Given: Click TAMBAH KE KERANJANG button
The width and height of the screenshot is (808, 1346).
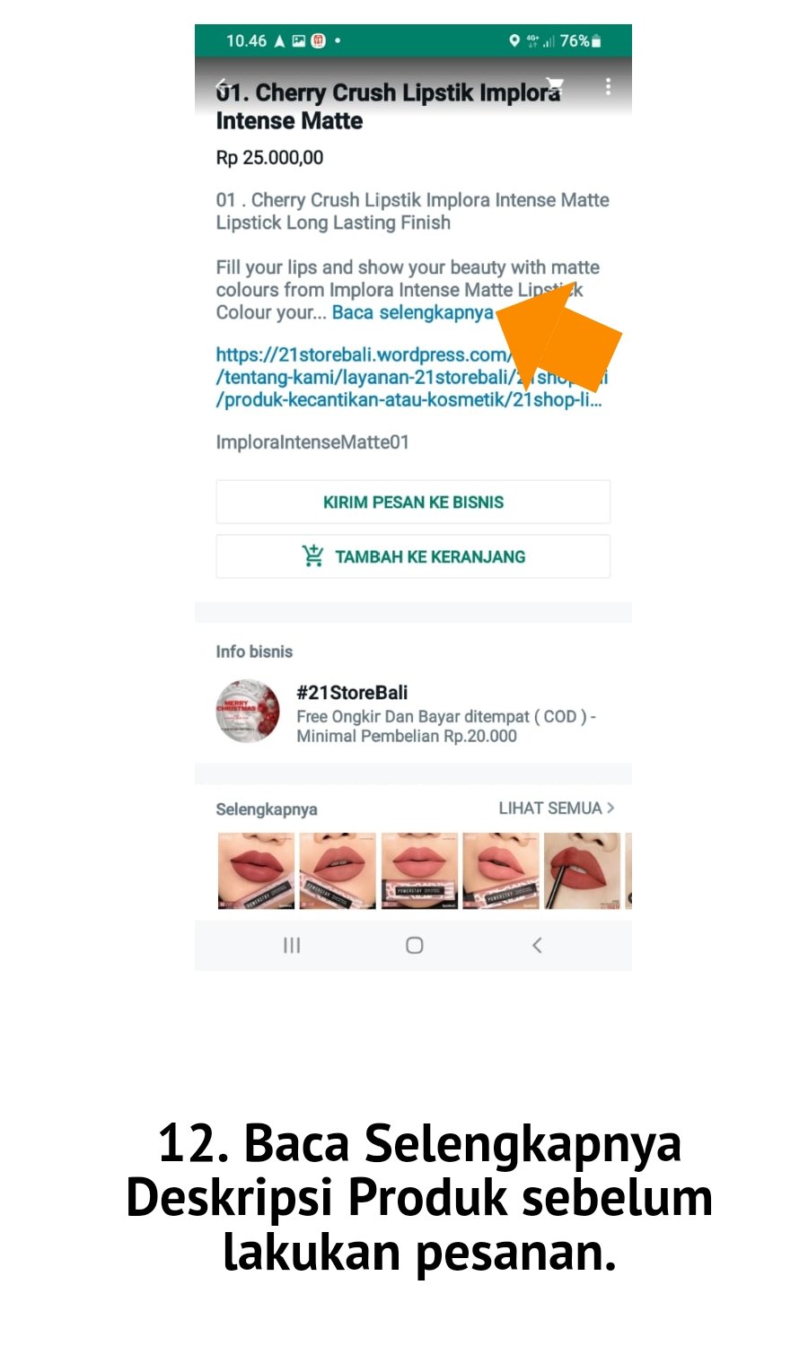Looking at the screenshot, I should (x=413, y=556).
